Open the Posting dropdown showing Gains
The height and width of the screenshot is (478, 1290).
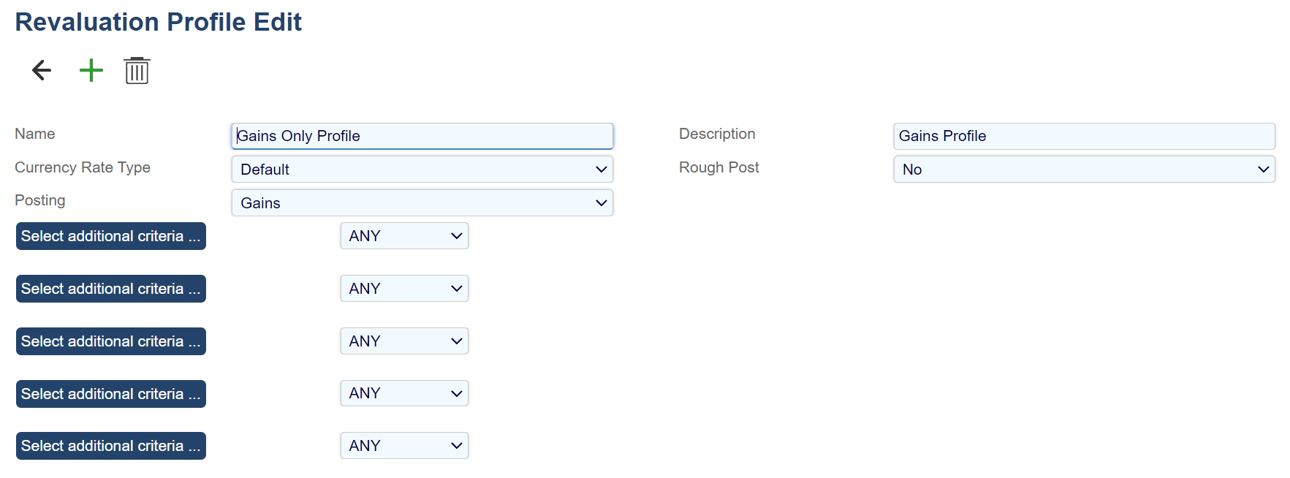pos(422,203)
